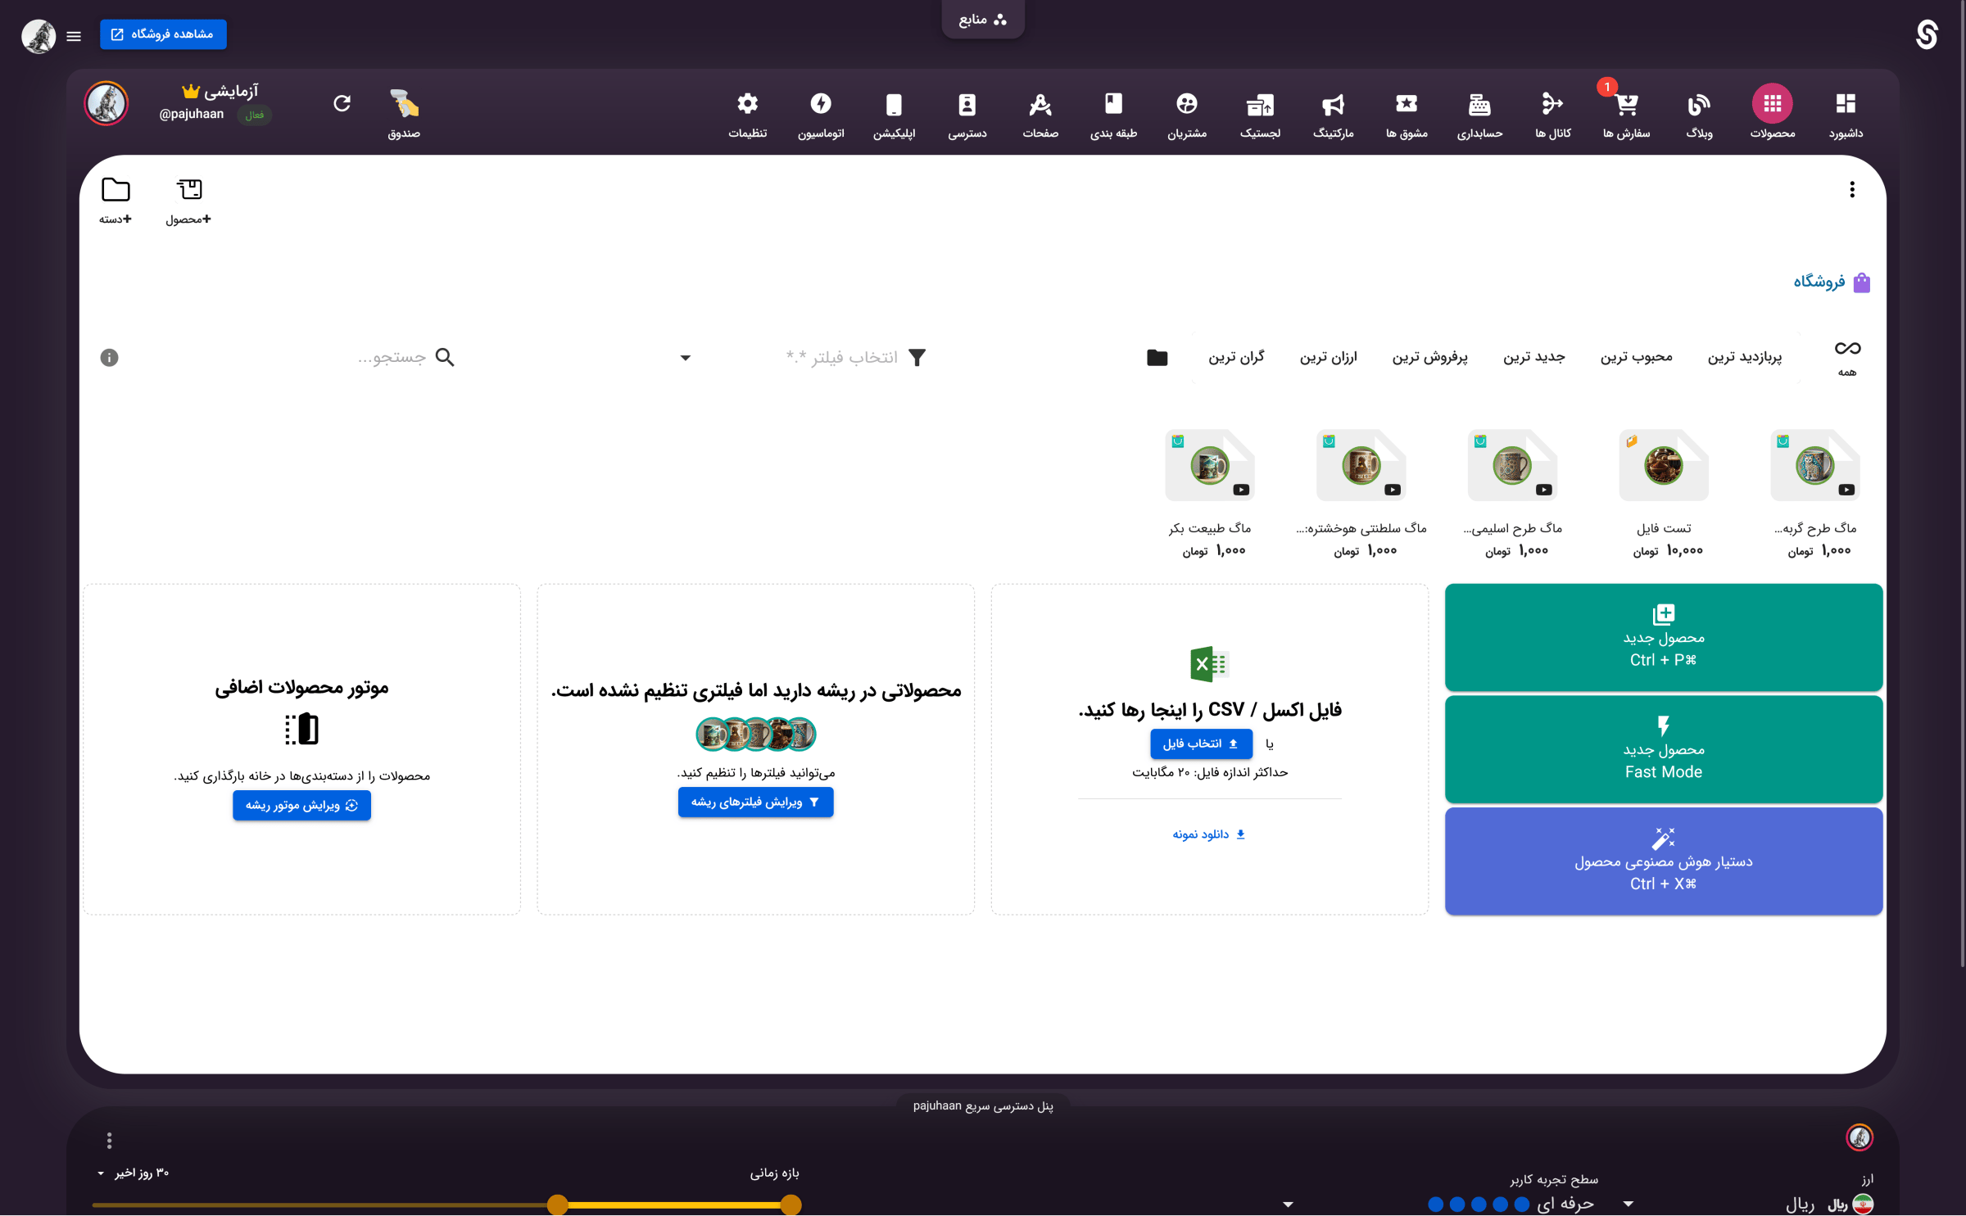
Task: Add a new product with +محصول icon
Action: click(189, 201)
